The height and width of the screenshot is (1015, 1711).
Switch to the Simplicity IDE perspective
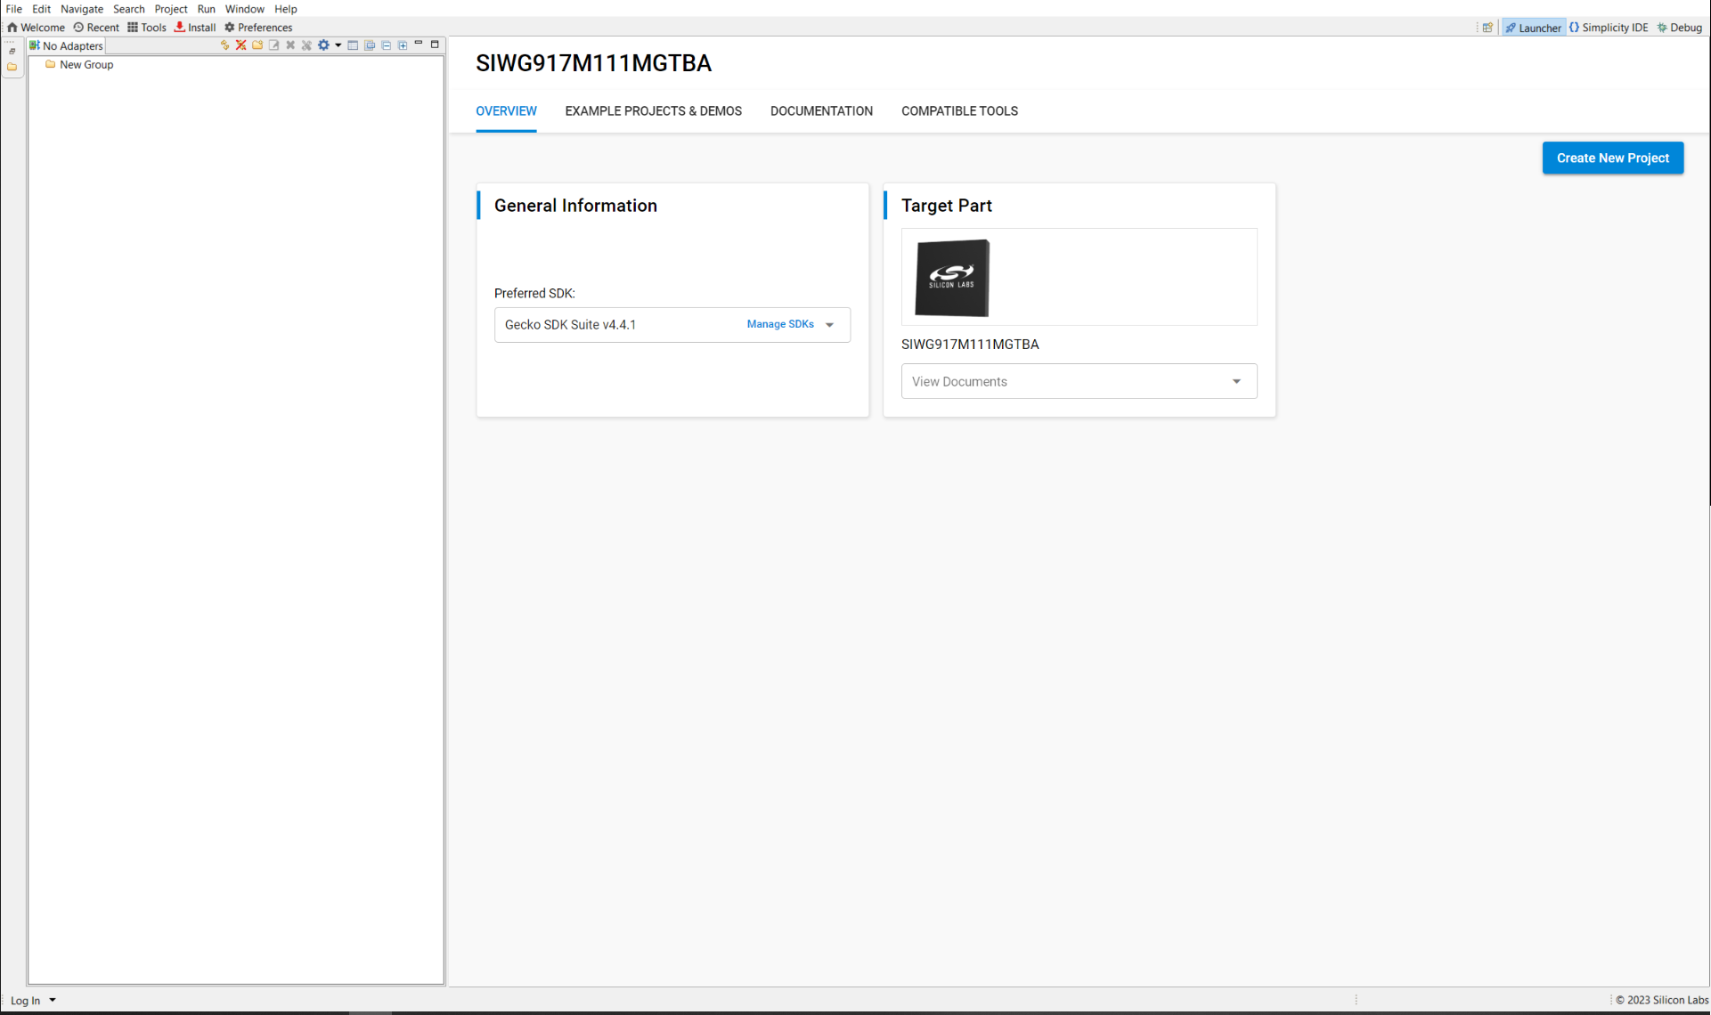click(x=1609, y=28)
